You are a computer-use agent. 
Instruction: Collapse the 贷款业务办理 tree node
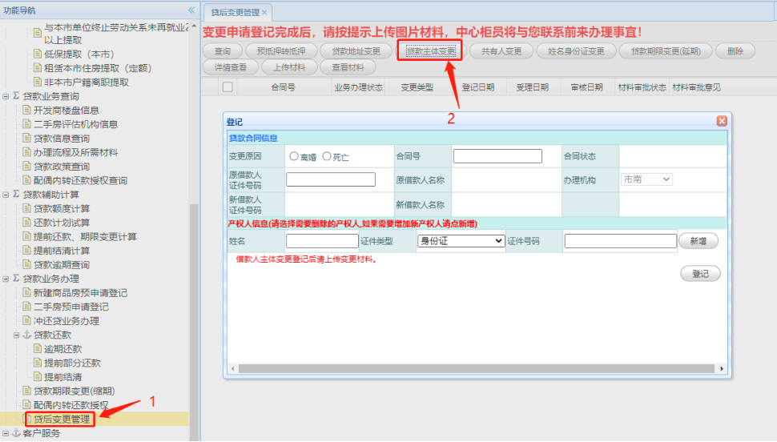tap(6, 279)
